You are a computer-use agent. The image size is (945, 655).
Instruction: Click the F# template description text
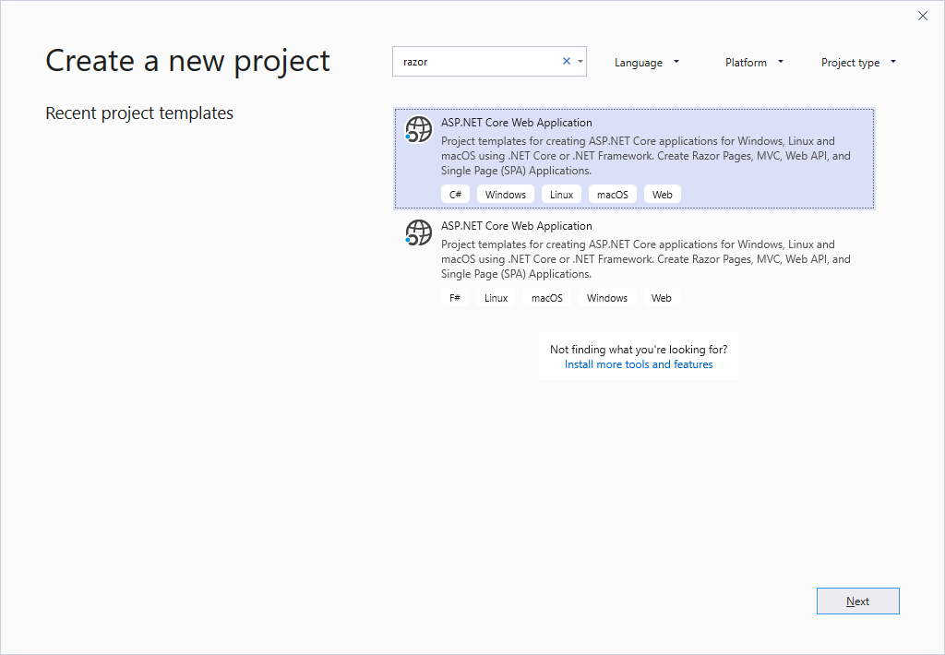(x=645, y=259)
